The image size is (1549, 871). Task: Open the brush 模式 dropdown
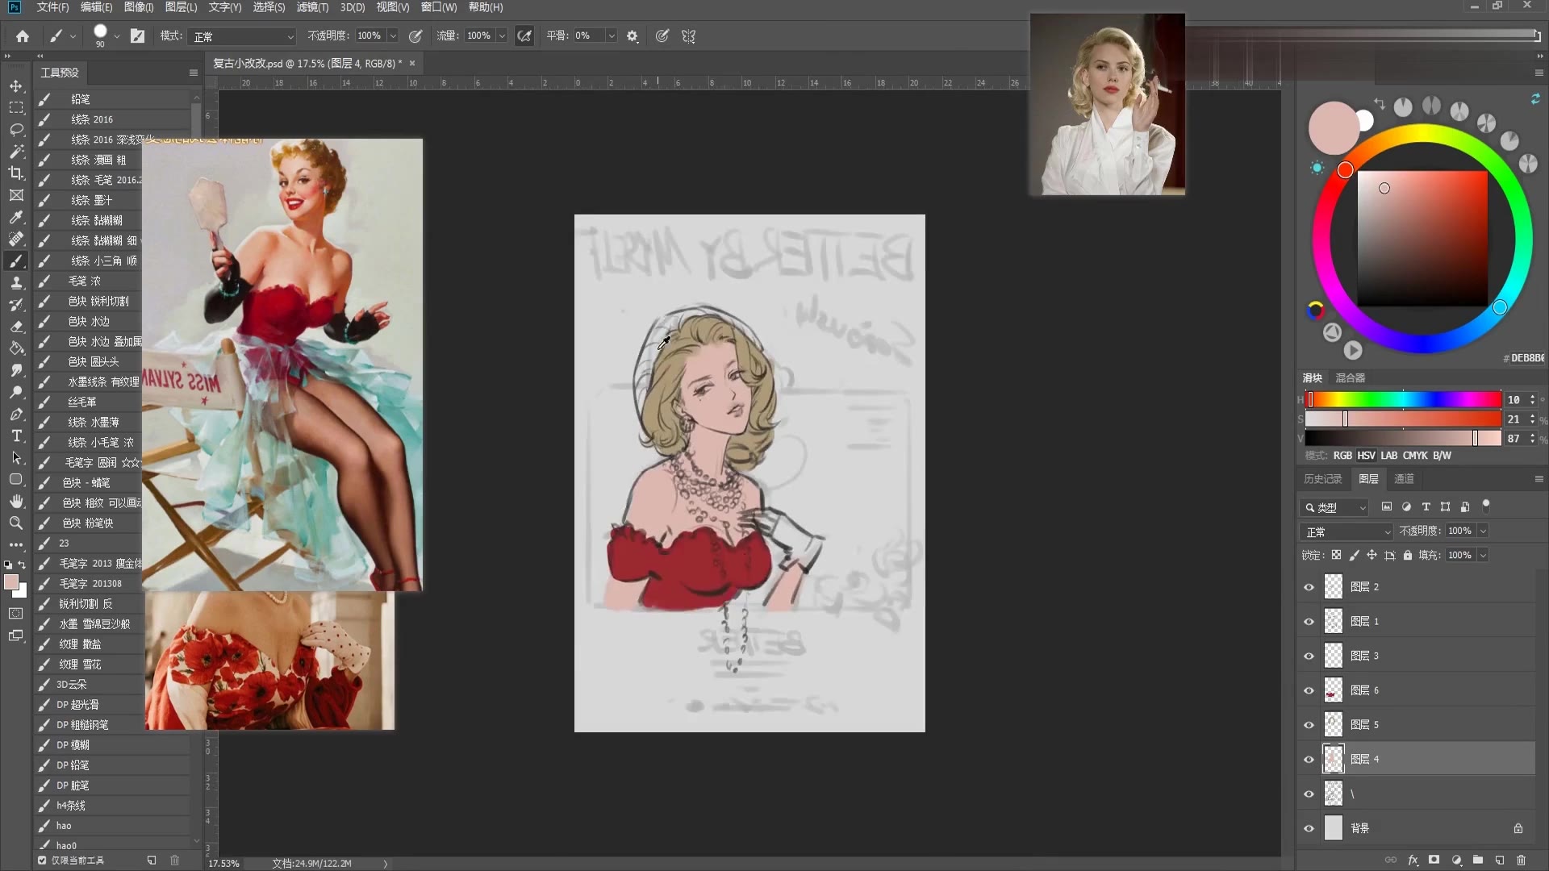243,36
